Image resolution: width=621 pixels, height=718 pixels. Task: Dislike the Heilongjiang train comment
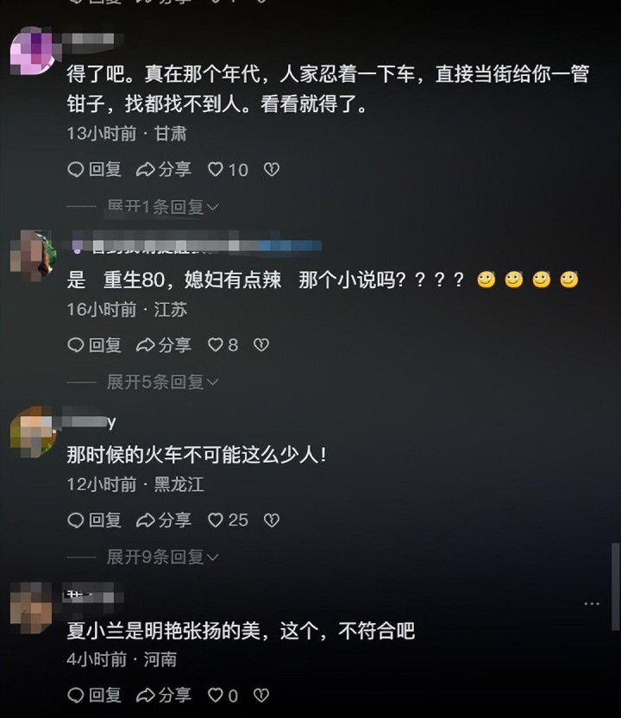(x=272, y=520)
